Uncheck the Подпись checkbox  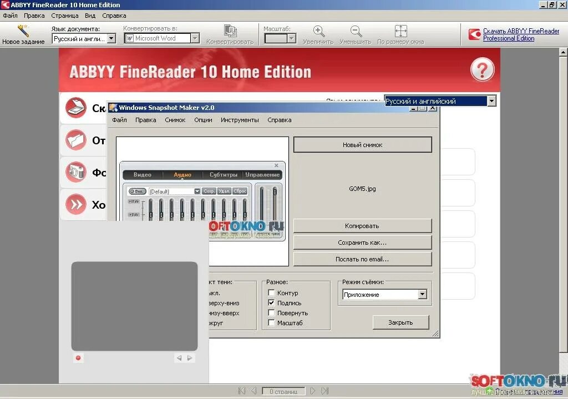271,302
